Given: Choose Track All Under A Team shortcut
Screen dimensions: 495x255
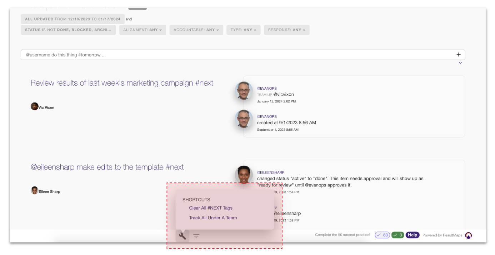Looking at the screenshot, I should [213, 218].
